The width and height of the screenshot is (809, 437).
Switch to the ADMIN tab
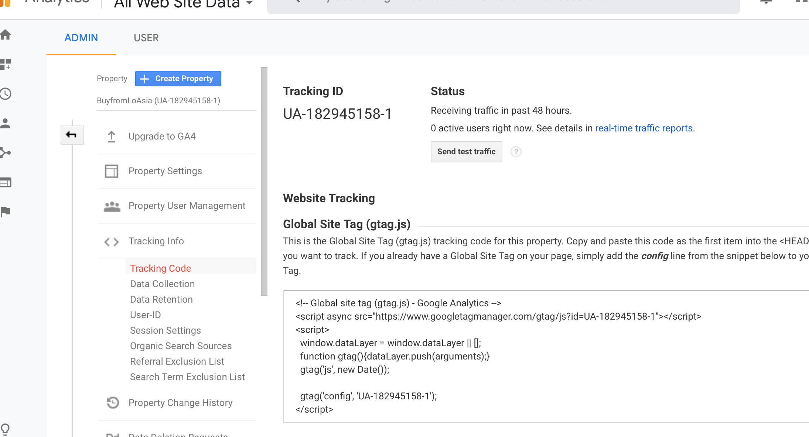pos(81,38)
